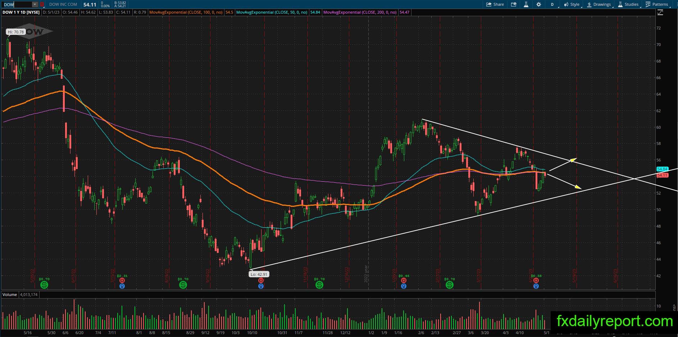
Task: Click the magenta 54.47 EMA value in the header
Action: (x=404, y=12)
